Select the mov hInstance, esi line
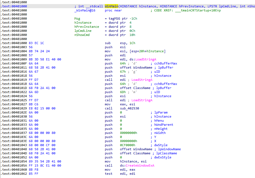Screen dimensions: 255x178 (125, 161)
